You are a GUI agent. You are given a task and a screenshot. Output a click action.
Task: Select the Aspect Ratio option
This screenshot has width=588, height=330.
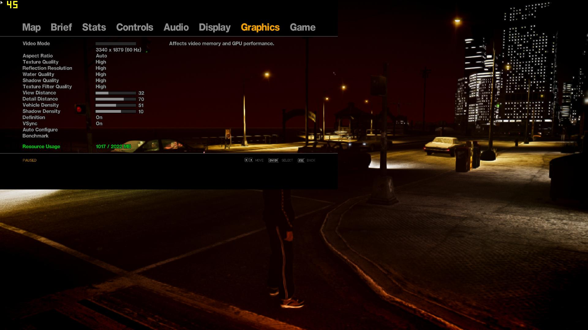tap(38, 56)
